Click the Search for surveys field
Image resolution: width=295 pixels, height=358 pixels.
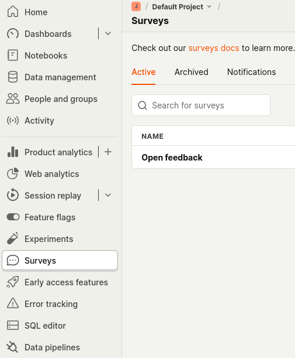201,105
